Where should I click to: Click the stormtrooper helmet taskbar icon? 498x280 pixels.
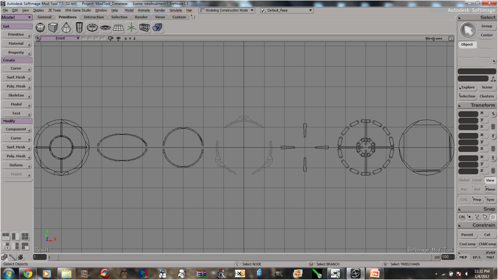(182, 273)
